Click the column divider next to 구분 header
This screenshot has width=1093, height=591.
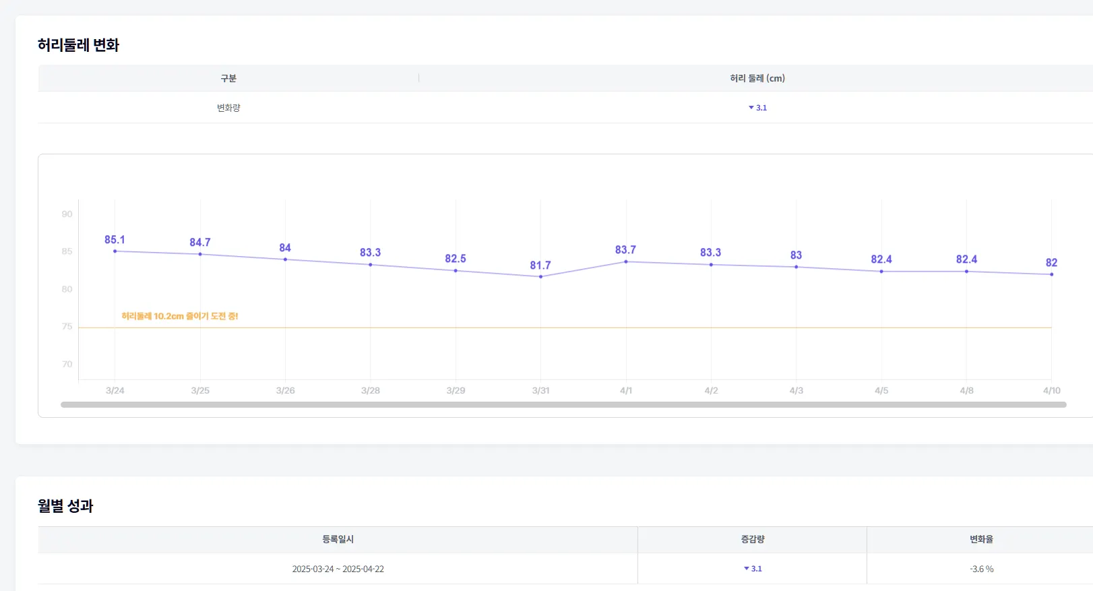coord(418,78)
